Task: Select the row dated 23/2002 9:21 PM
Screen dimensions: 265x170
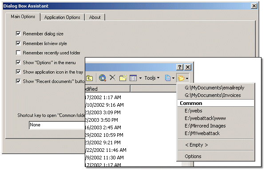Action: pos(103,143)
